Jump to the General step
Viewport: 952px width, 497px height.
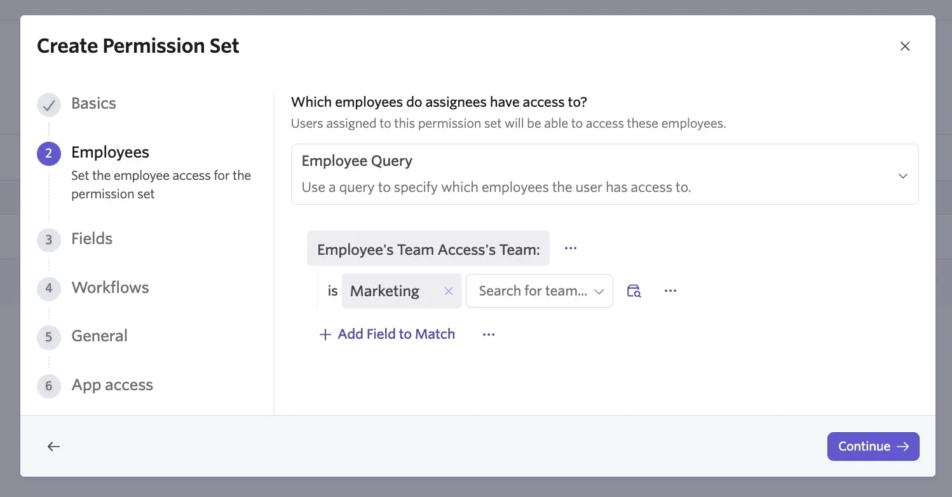99,336
